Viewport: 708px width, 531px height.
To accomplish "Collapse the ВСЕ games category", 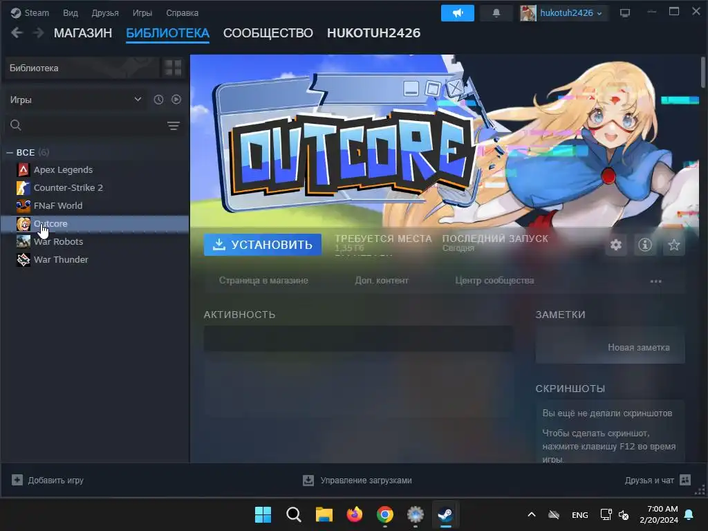I will (10, 153).
